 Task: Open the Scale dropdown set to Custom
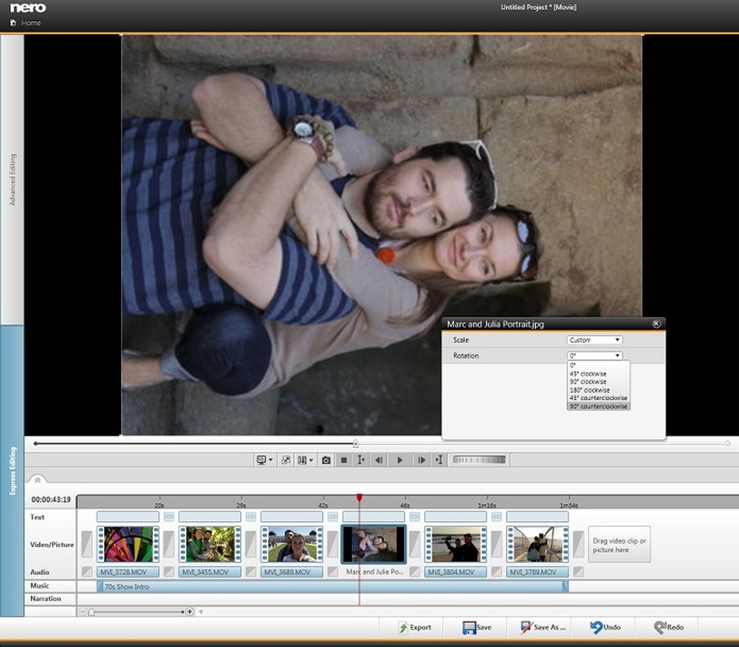pos(595,340)
